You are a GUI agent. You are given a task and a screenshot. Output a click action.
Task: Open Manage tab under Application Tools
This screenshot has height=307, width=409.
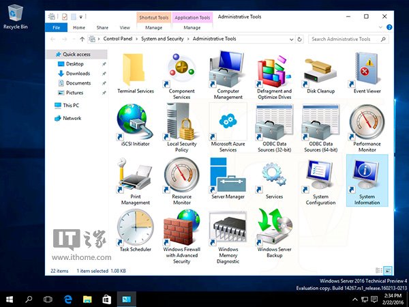(192, 27)
